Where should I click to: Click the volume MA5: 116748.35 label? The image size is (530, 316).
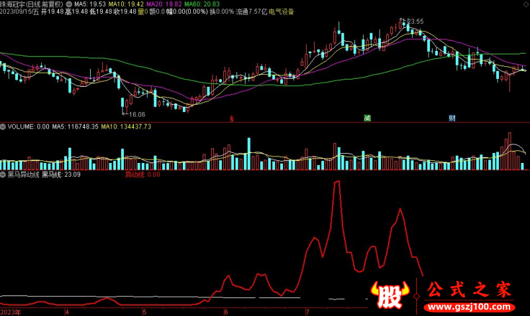(x=75, y=127)
